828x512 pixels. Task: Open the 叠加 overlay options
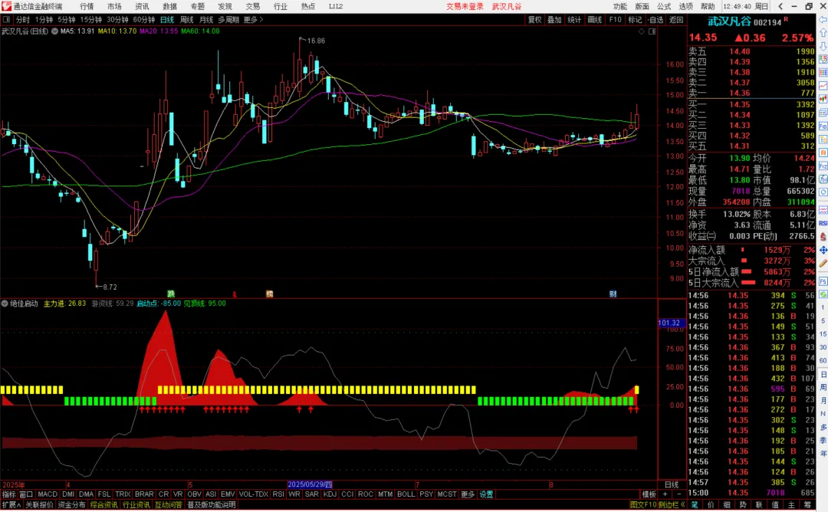coord(554,19)
